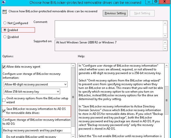171x138 pixels.
Task: Click 'Configure storage of BitLocker recovery information to AD DS' label
Action: click(x=37, y=122)
